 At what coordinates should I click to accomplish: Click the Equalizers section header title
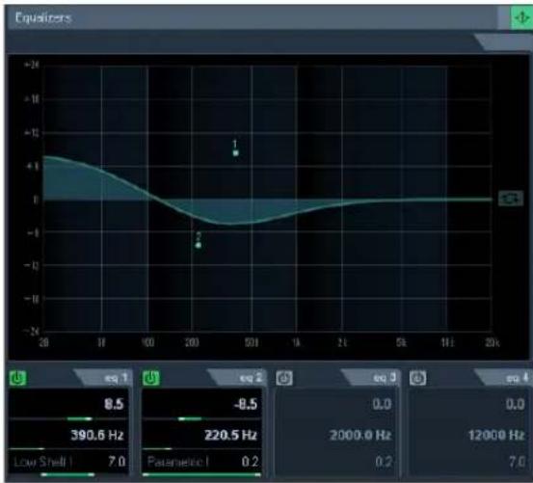[43, 17]
